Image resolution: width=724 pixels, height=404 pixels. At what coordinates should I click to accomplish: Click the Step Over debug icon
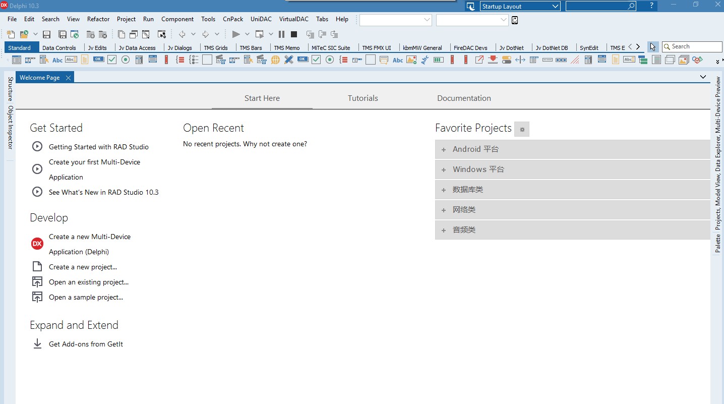tap(322, 34)
